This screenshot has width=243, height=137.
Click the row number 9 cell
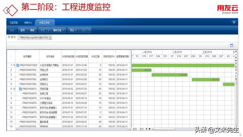tap(11, 103)
